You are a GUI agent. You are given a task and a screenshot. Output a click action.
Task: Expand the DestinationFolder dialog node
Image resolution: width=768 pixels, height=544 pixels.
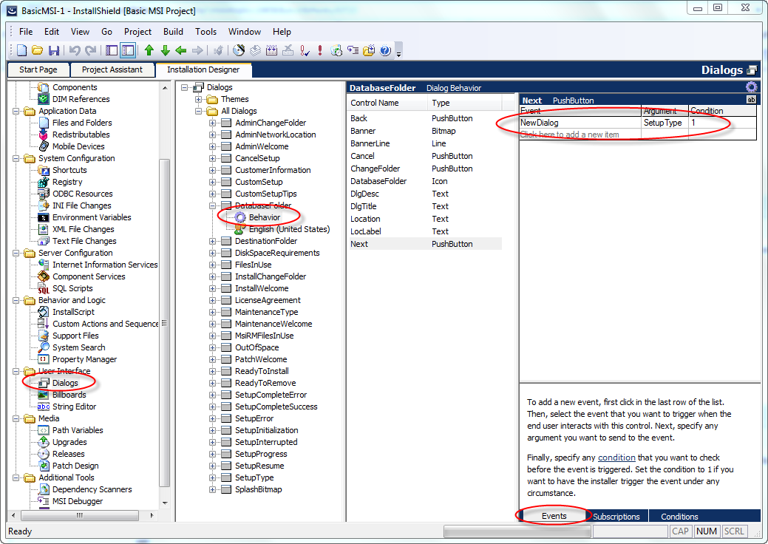[x=213, y=241]
